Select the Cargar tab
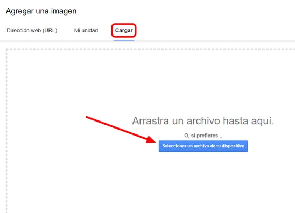295x213 pixels. point(124,30)
